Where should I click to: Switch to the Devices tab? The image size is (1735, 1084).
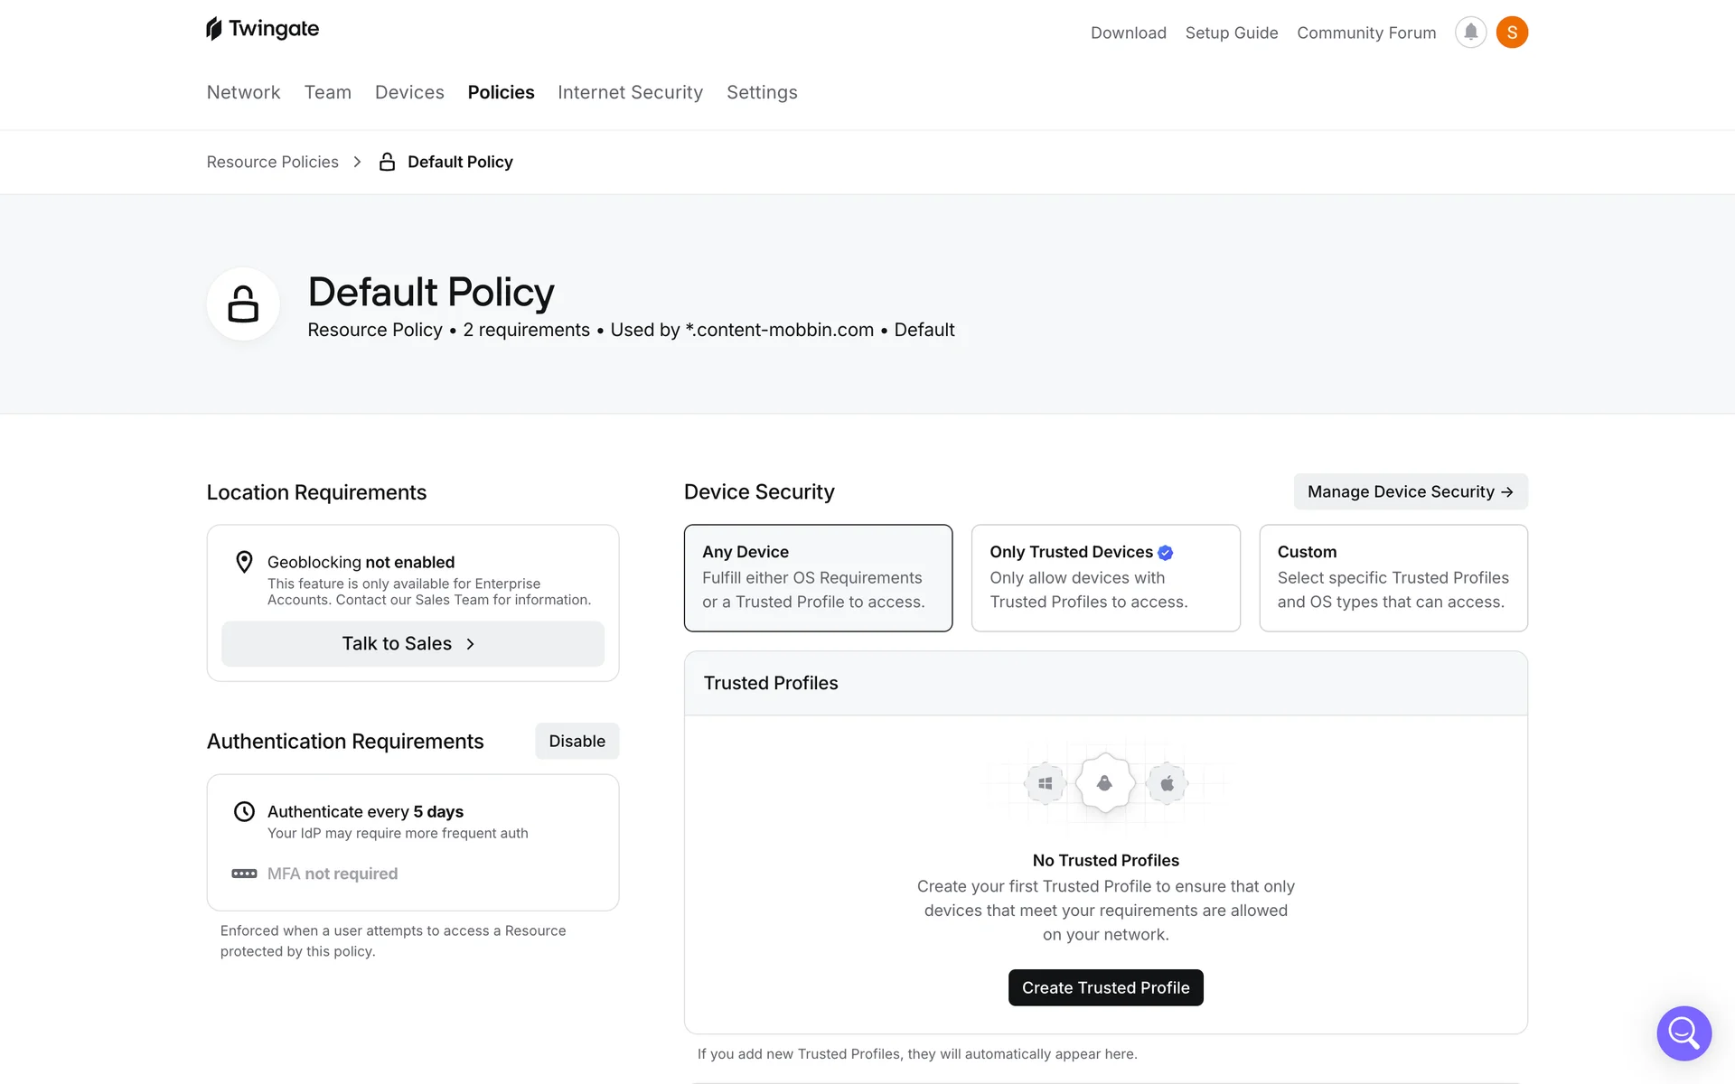tap(409, 92)
